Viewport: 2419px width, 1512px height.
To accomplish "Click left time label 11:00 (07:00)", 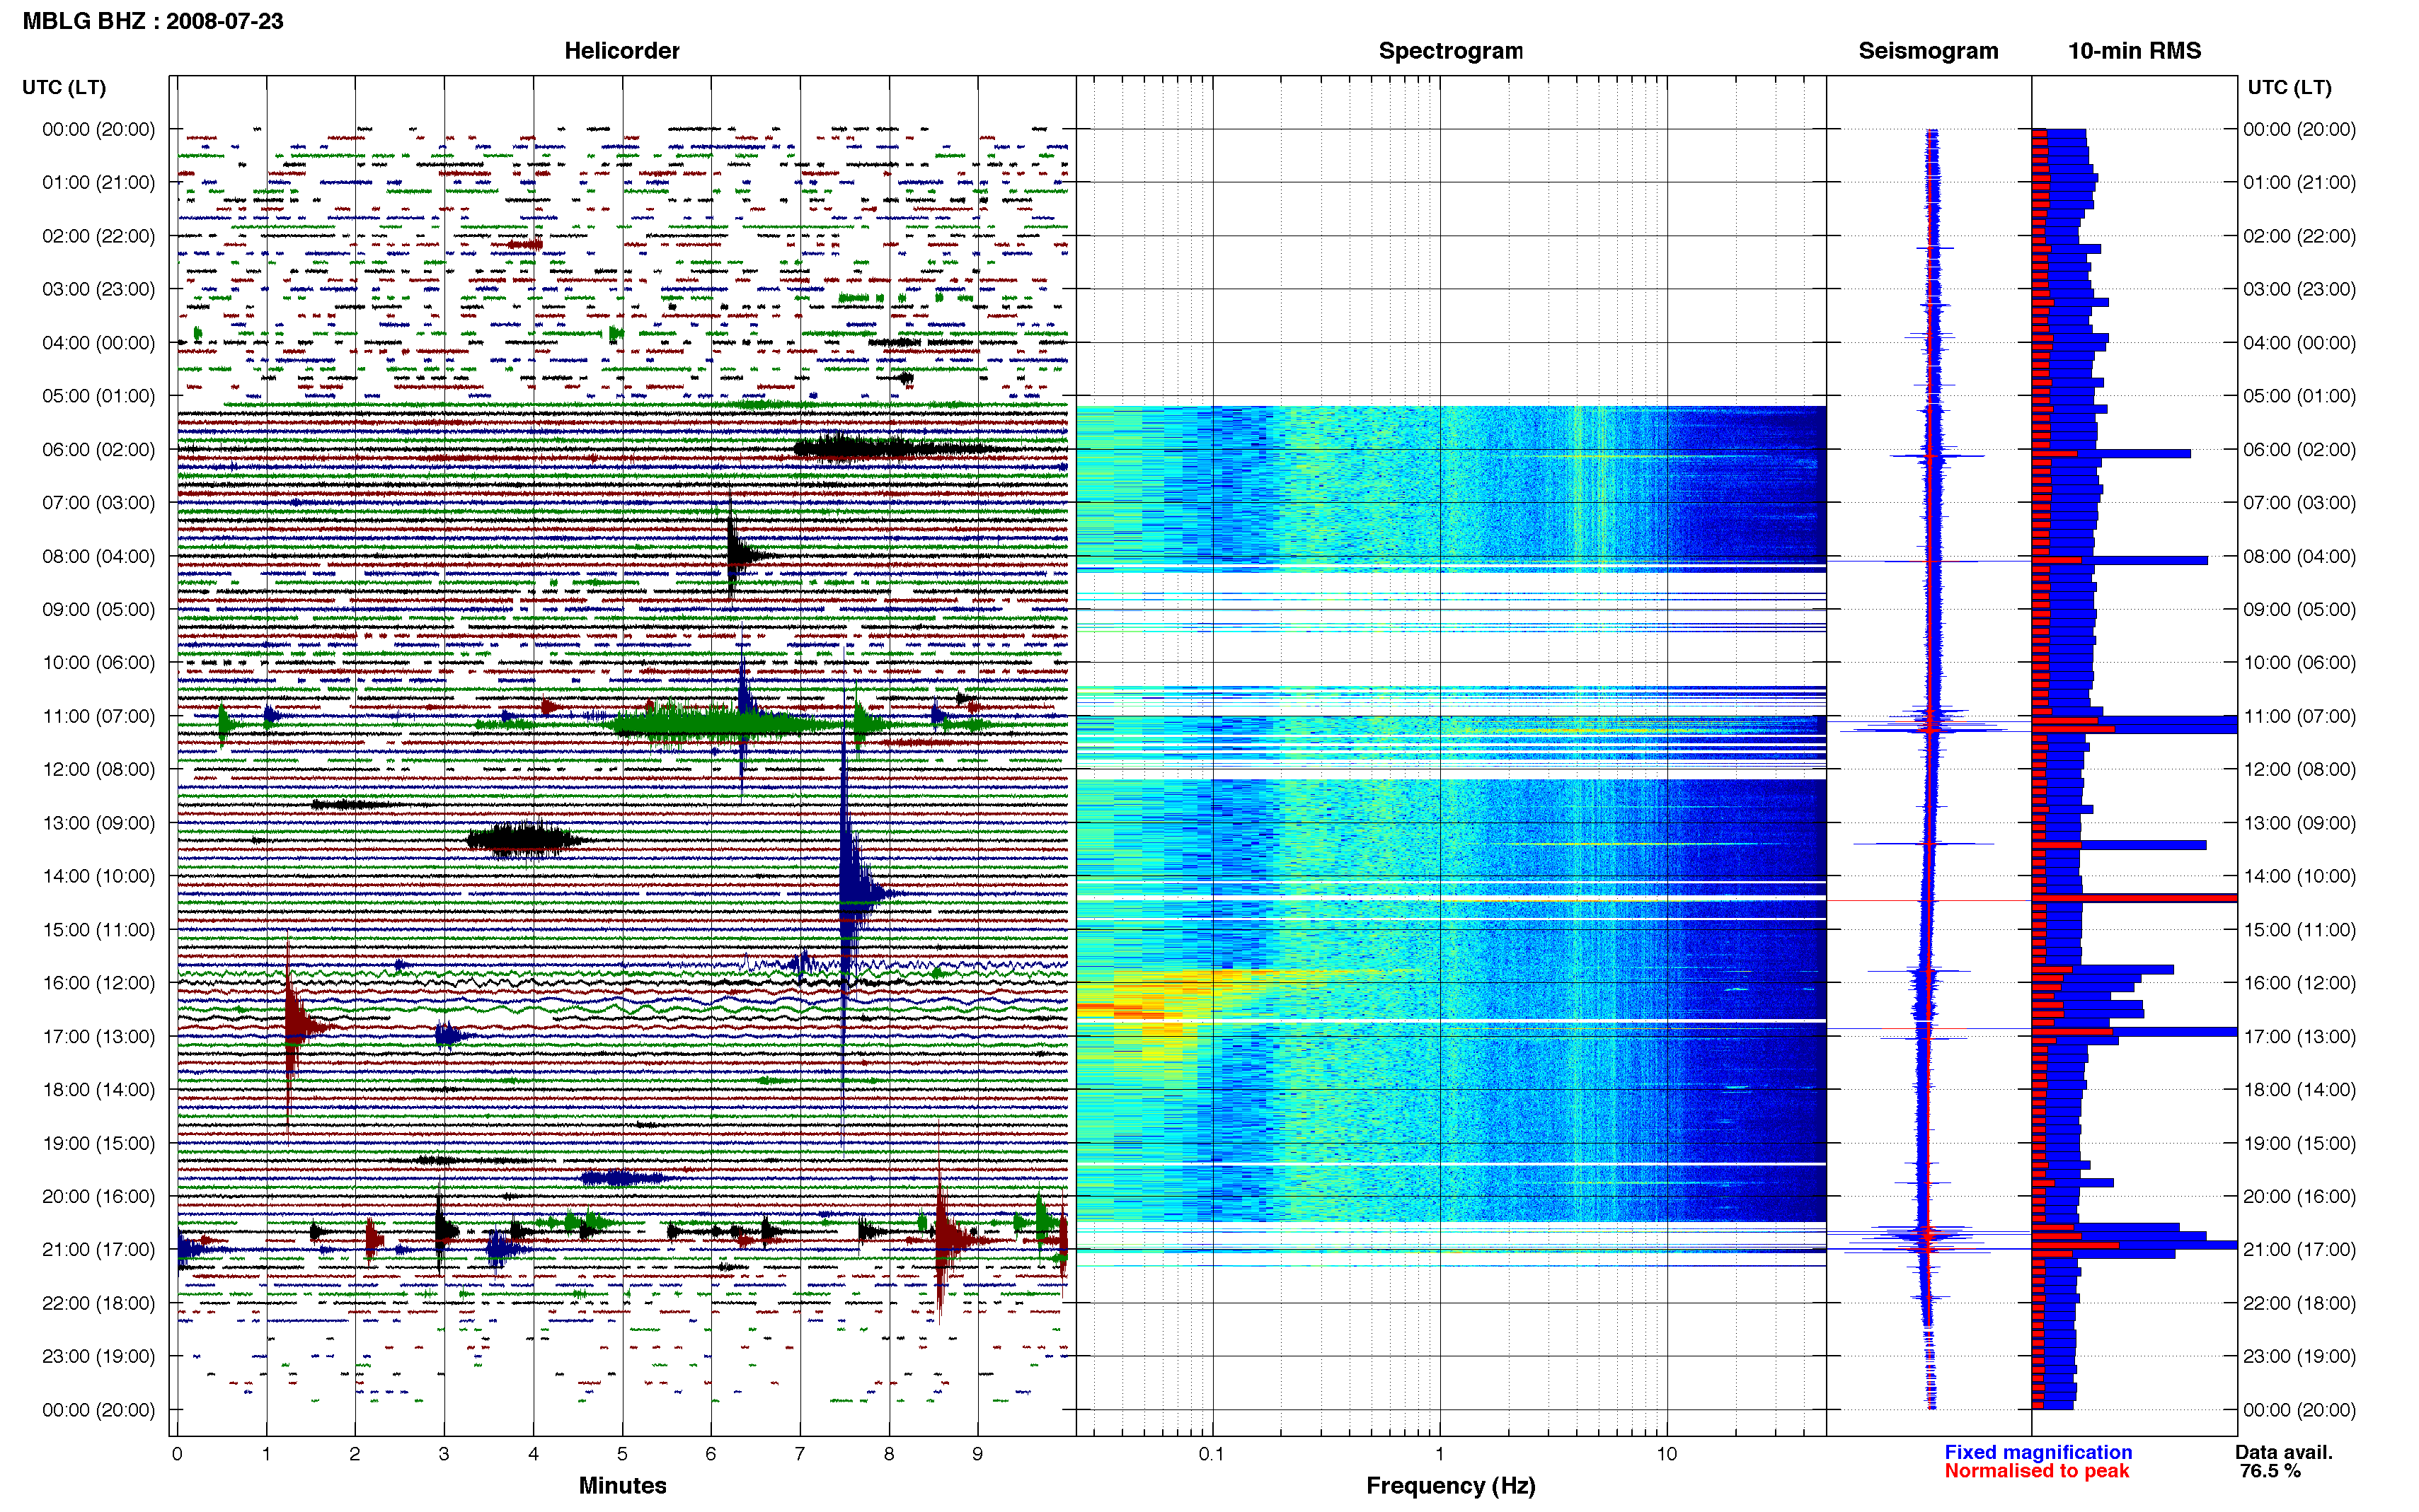I will click(98, 716).
